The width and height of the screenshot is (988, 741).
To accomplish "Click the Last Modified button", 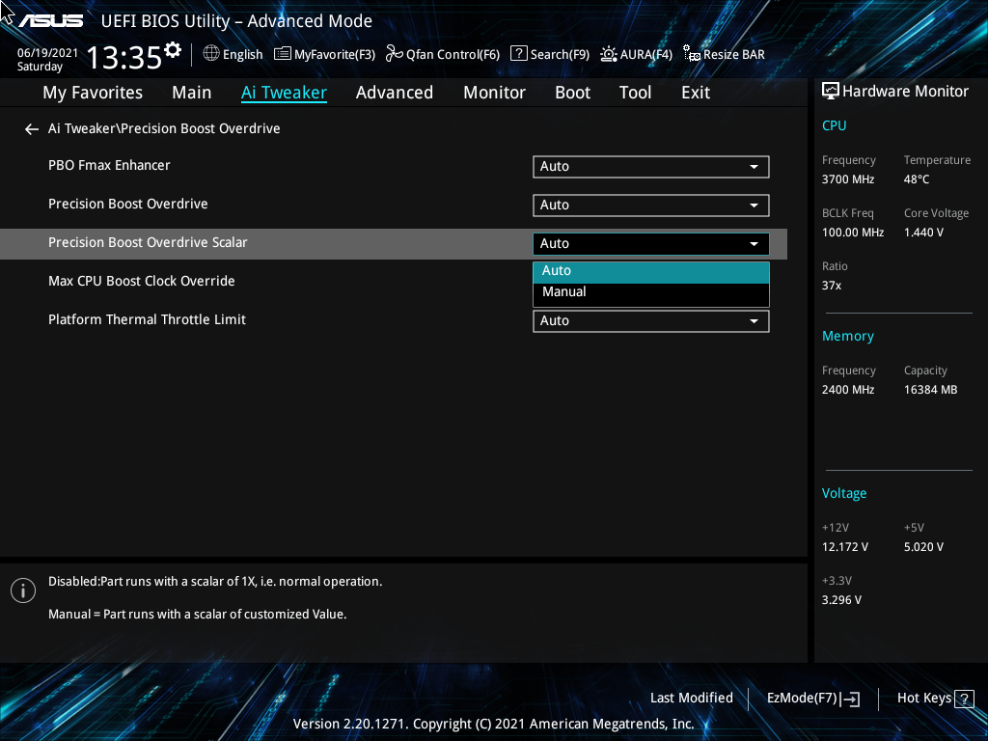I will 692,698.
